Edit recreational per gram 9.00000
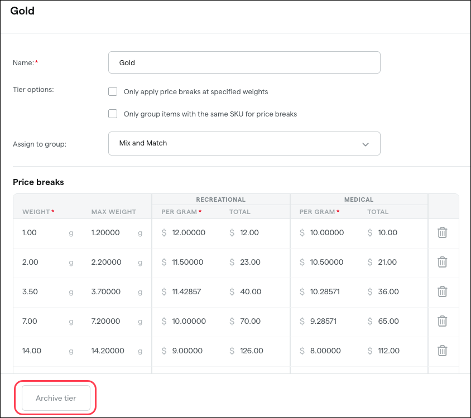Viewport: 471px width, 418px height. pos(187,351)
